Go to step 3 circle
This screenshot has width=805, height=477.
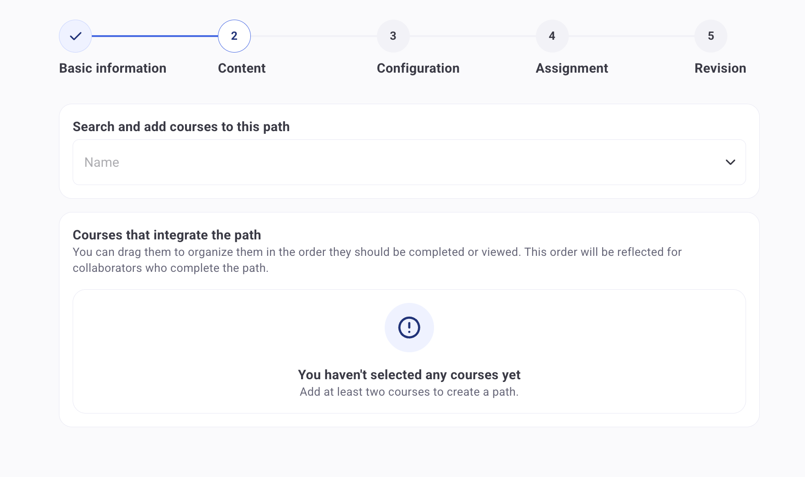[393, 36]
